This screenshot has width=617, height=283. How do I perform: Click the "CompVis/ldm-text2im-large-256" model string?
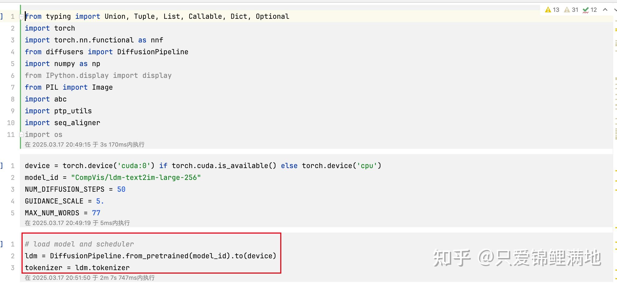pyautogui.click(x=136, y=177)
